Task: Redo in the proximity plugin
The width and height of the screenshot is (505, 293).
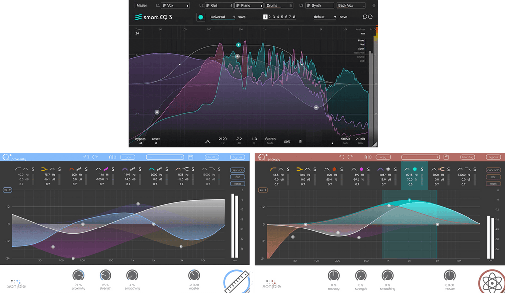Action: point(95,157)
